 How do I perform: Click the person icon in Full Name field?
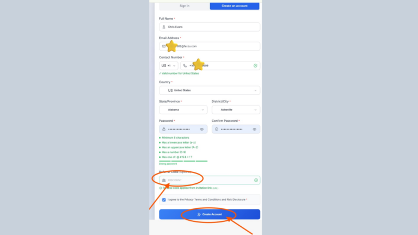pyautogui.click(x=164, y=27)
